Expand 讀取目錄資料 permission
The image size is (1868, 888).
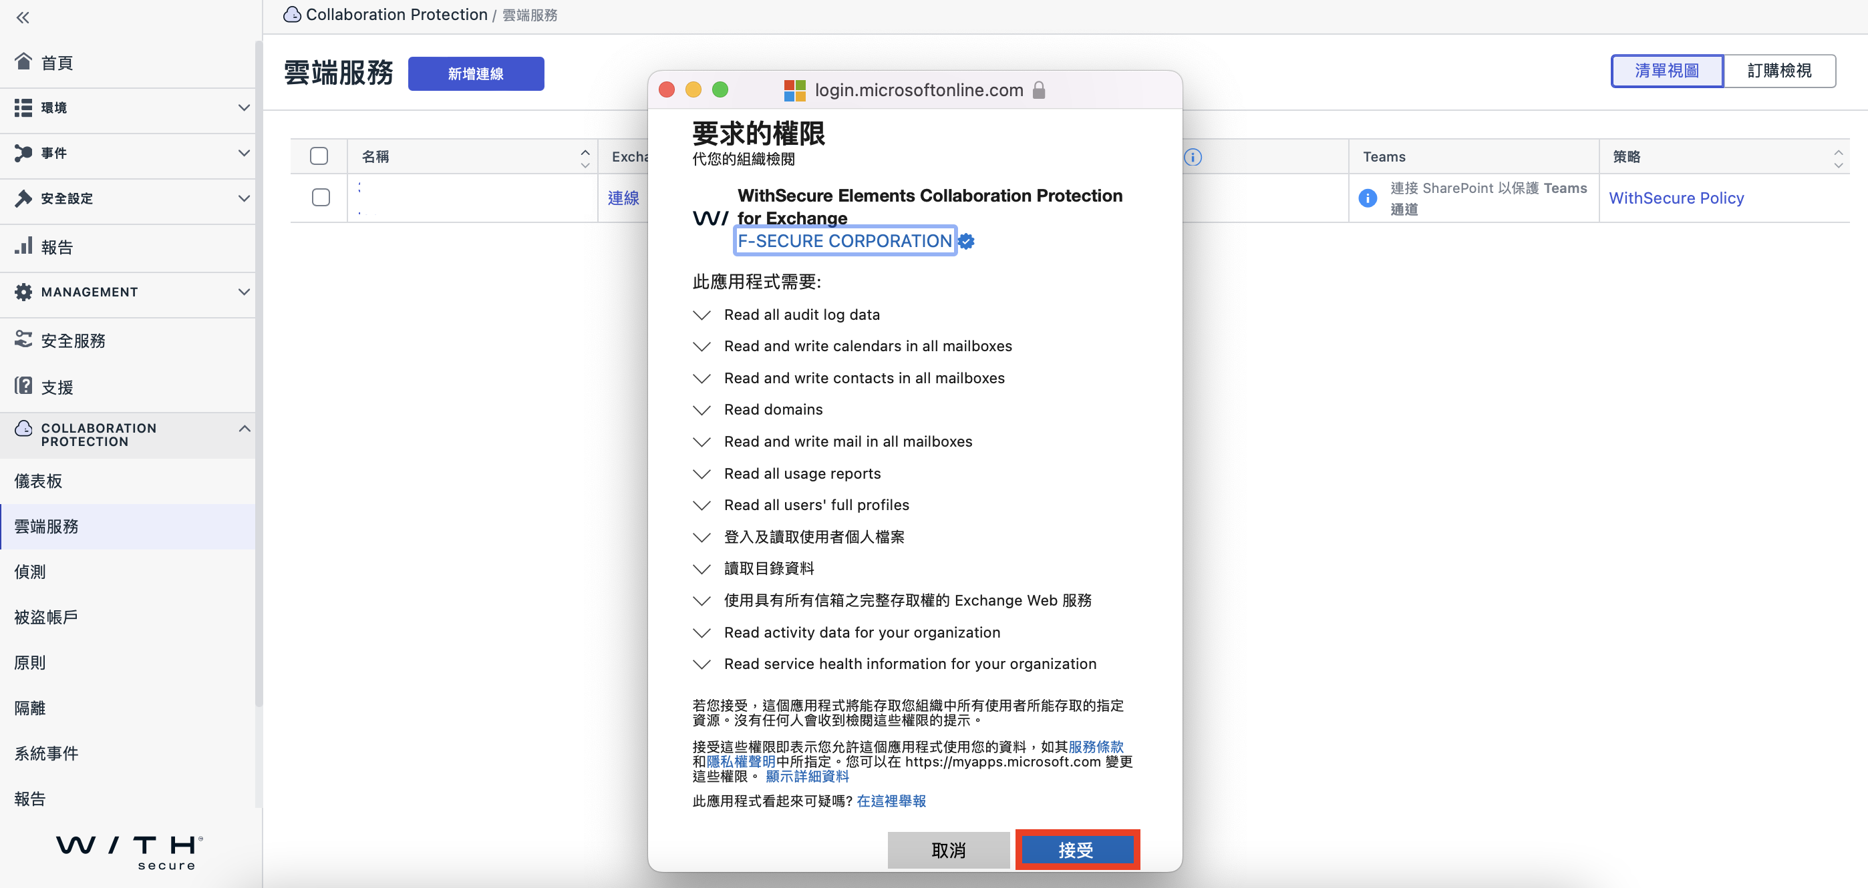click(x=702, y=569)
